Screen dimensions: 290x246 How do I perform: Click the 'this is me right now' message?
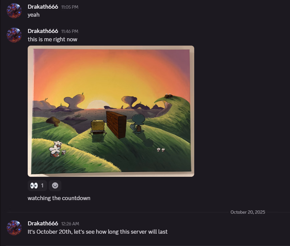(52, 39)
